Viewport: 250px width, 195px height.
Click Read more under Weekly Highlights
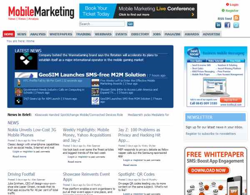pos(75,162)
